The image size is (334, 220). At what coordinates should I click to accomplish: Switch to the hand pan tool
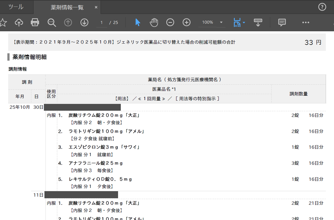[x=154, y=23]
